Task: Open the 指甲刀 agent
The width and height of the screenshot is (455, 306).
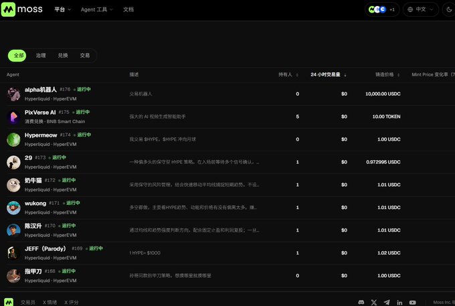Action: coord(33,271)
